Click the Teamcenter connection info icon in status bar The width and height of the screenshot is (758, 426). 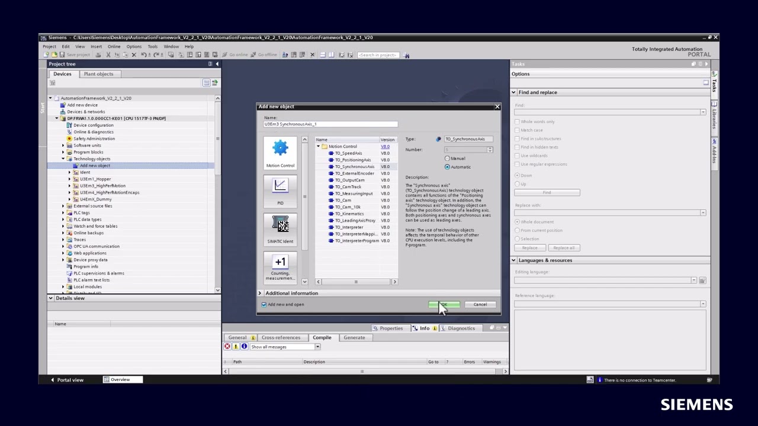click(x=599, y=380)
